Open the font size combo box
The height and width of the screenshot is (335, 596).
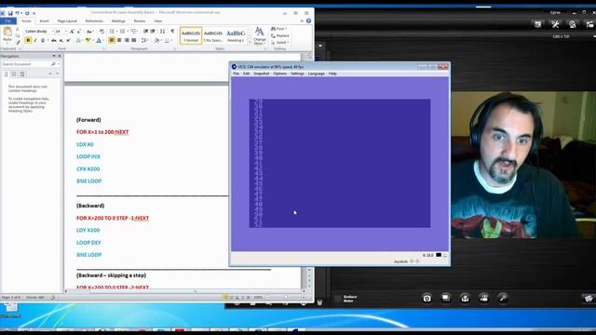tap(61, 31)
